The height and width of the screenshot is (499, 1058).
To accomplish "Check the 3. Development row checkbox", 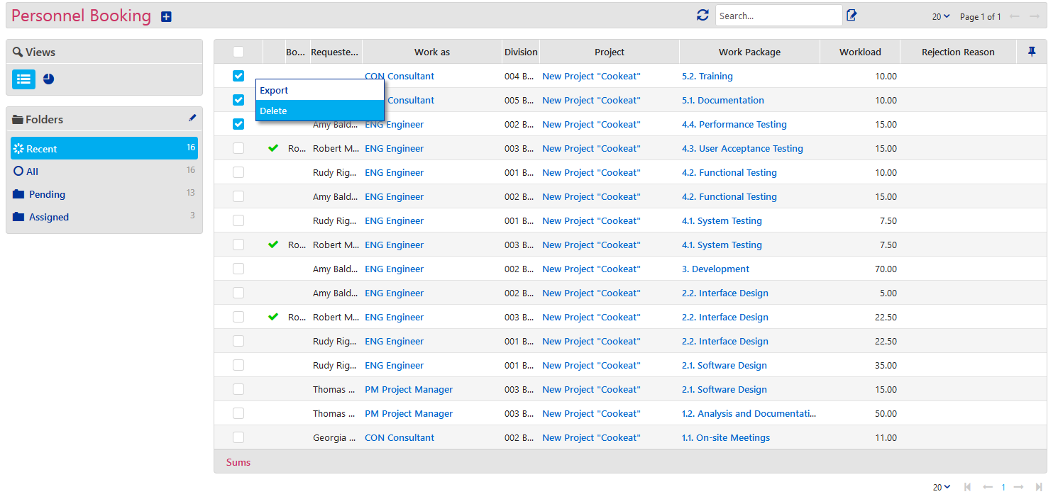I will [238, 269].
